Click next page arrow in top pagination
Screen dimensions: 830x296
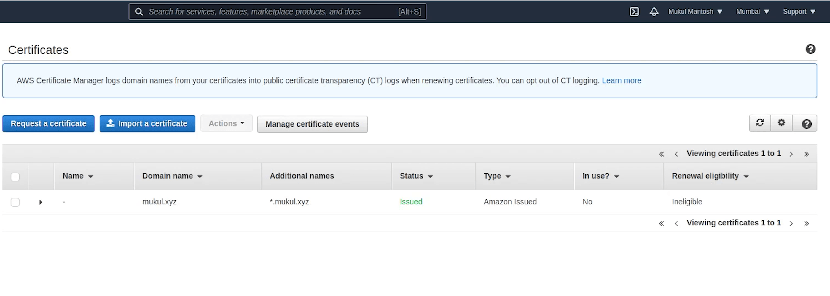[x=791, y=154]
